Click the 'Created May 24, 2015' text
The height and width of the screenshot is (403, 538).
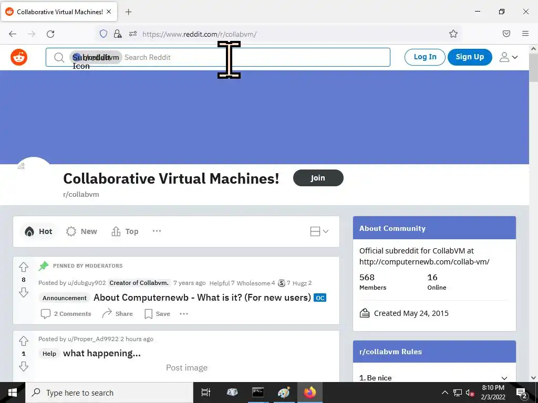click(x=411, y=313)
